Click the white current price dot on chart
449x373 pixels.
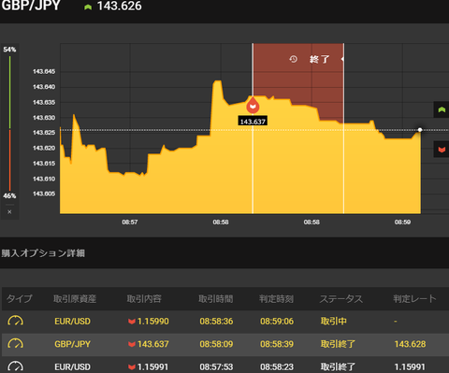pos(420,130)
